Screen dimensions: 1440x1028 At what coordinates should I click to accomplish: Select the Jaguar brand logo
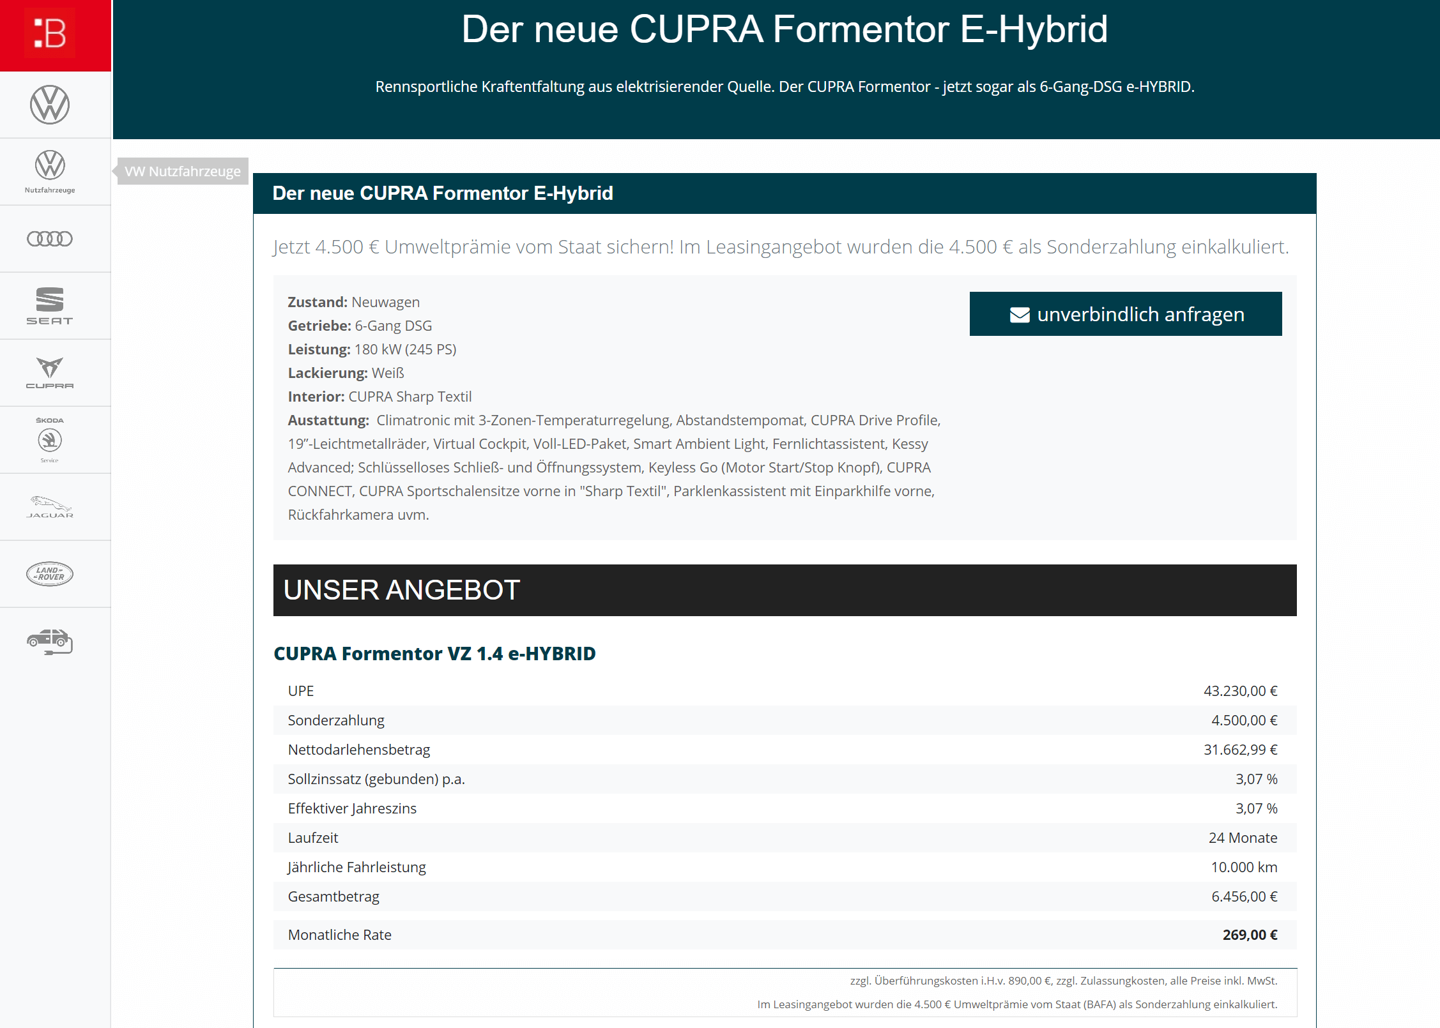click(50, 507)
